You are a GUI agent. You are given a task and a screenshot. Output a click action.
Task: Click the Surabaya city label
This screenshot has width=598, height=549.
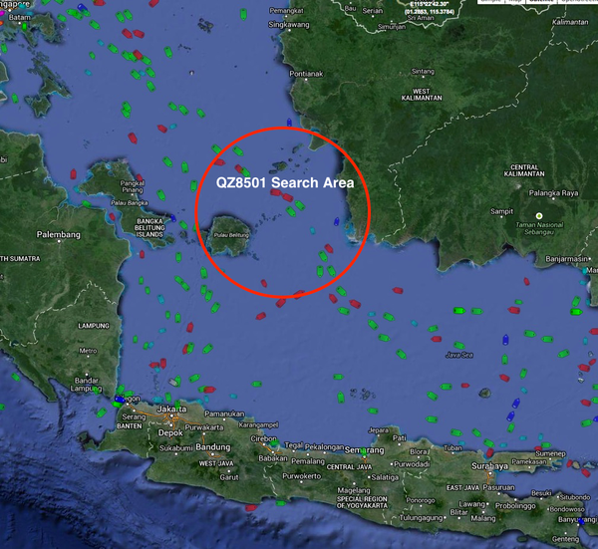(489, 466)
